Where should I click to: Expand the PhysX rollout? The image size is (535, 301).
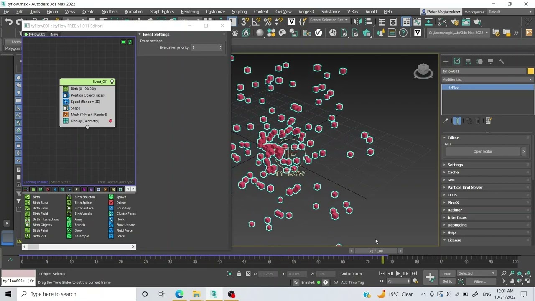coord(453,202)
